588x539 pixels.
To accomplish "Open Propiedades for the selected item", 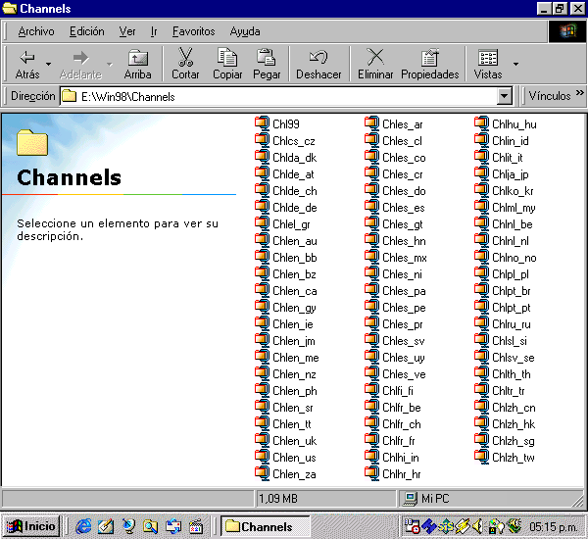I will (430, 64).
